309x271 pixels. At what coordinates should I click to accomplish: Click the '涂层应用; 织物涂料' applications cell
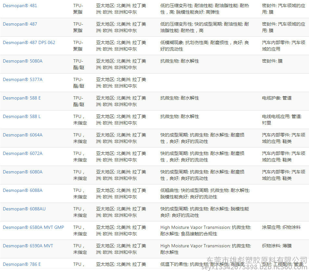(281, 228)
